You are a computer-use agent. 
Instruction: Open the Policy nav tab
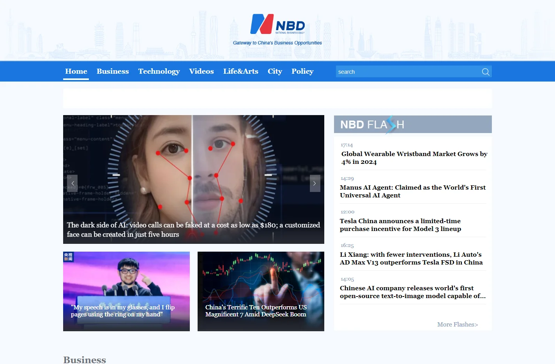[x=302, y=71]
